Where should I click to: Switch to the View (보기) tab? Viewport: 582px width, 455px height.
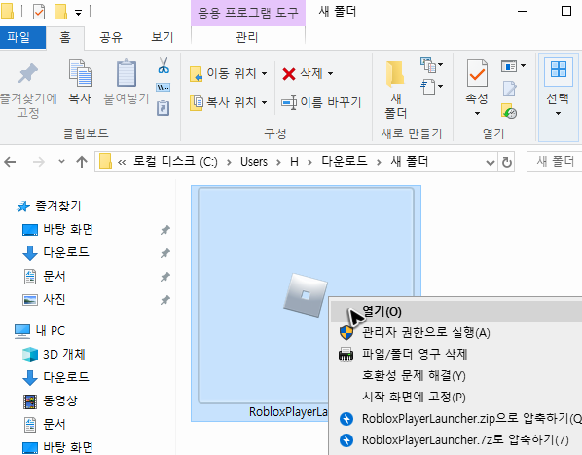(x=163, y=38)
